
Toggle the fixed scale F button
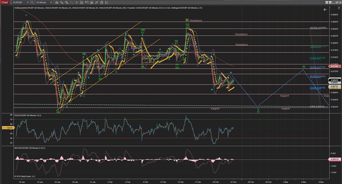[339, 8]
